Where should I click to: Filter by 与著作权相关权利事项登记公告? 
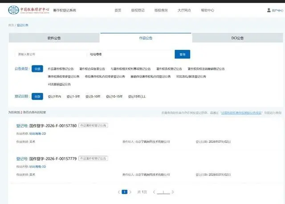(x=130, y=69)
